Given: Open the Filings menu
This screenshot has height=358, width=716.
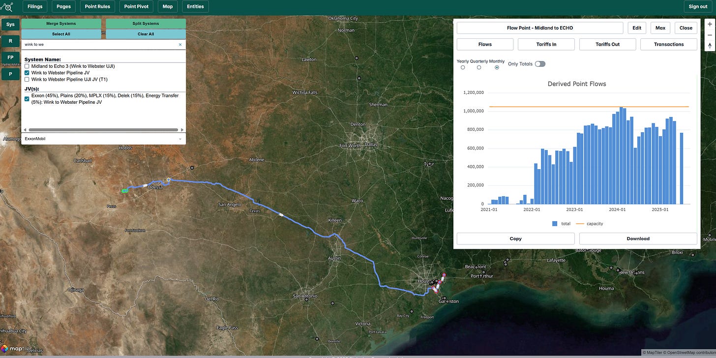Looking at the screenshot, I should coord(35,6).
